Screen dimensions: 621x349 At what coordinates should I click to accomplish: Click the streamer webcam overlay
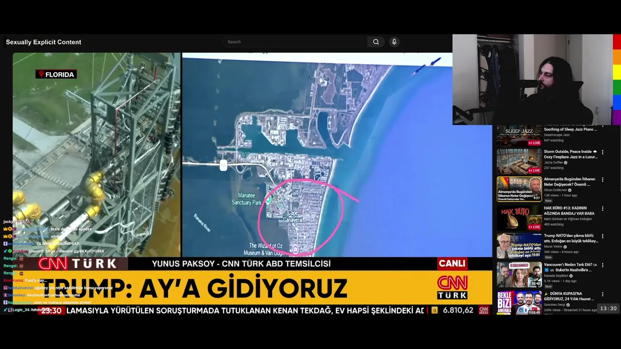(532, 79)
